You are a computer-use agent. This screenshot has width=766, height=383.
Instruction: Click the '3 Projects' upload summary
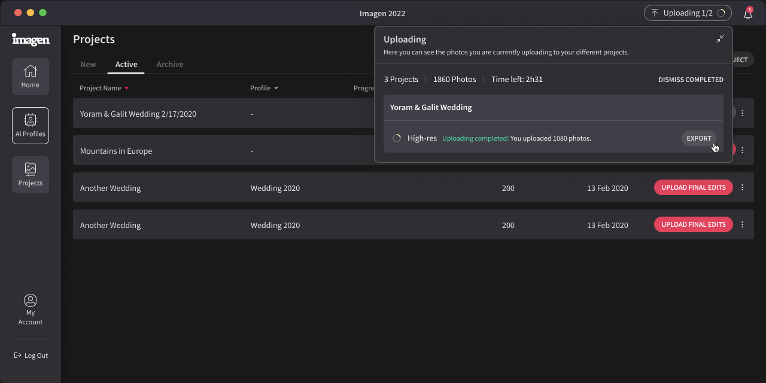coord(401,79)
